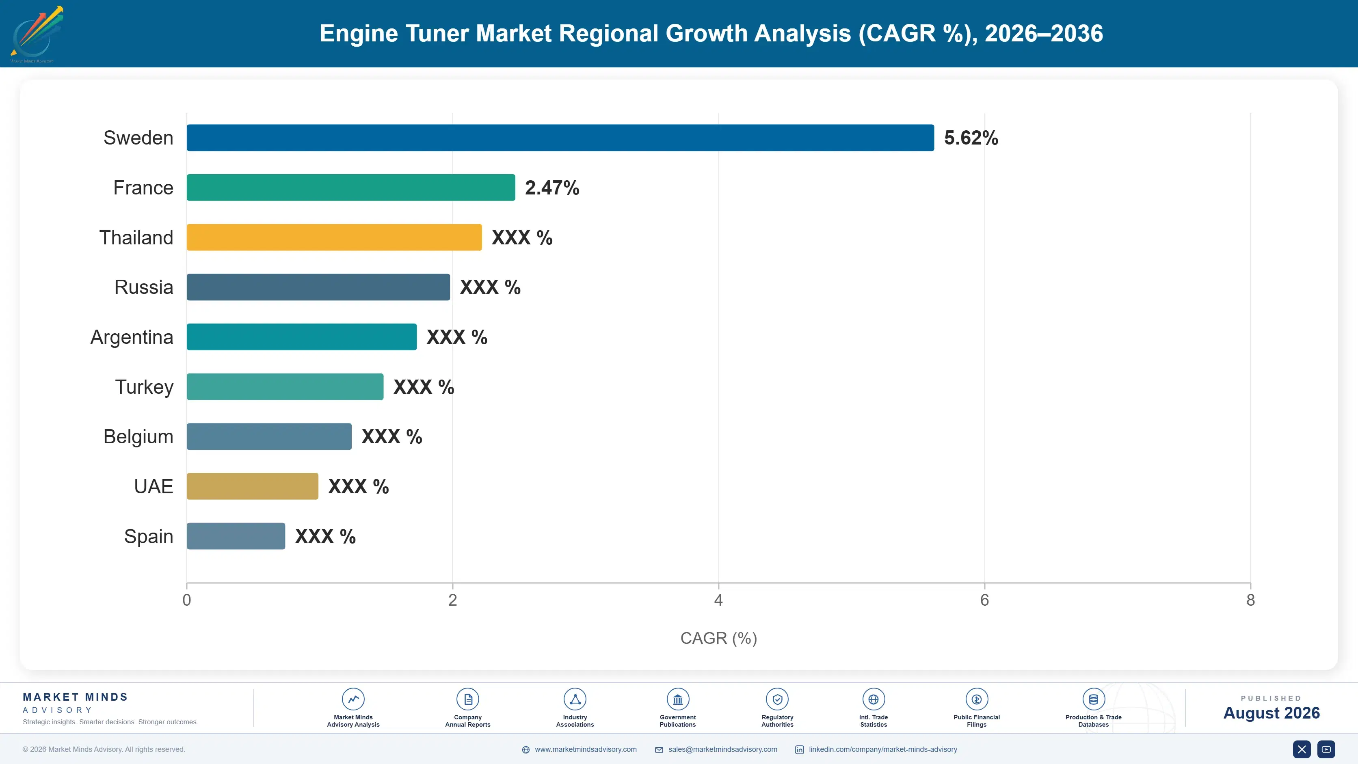Click the Turkey bar in chart
Screen dimensions: 1358x764
[x=285, y=387]
